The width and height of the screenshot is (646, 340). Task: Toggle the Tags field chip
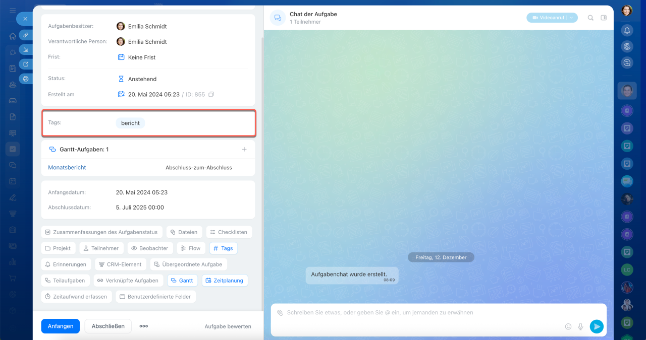pos(223,248)
